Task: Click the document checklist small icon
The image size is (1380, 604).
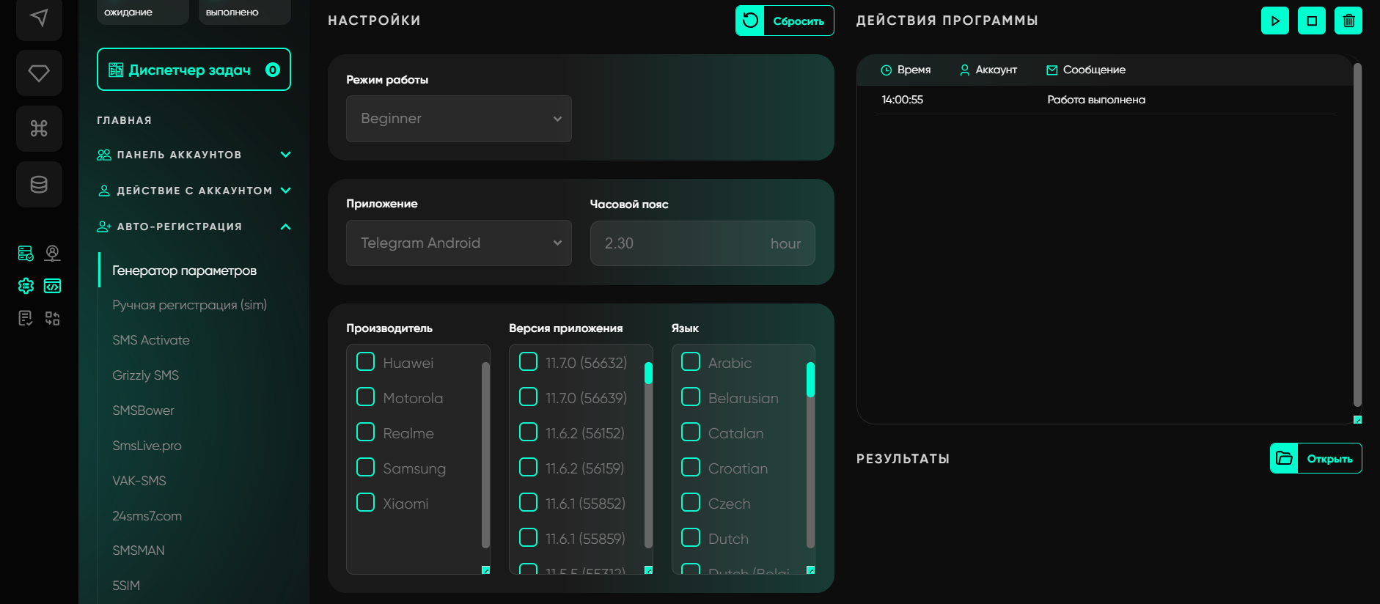Action: pyautogui.click(x=26, y=318)
